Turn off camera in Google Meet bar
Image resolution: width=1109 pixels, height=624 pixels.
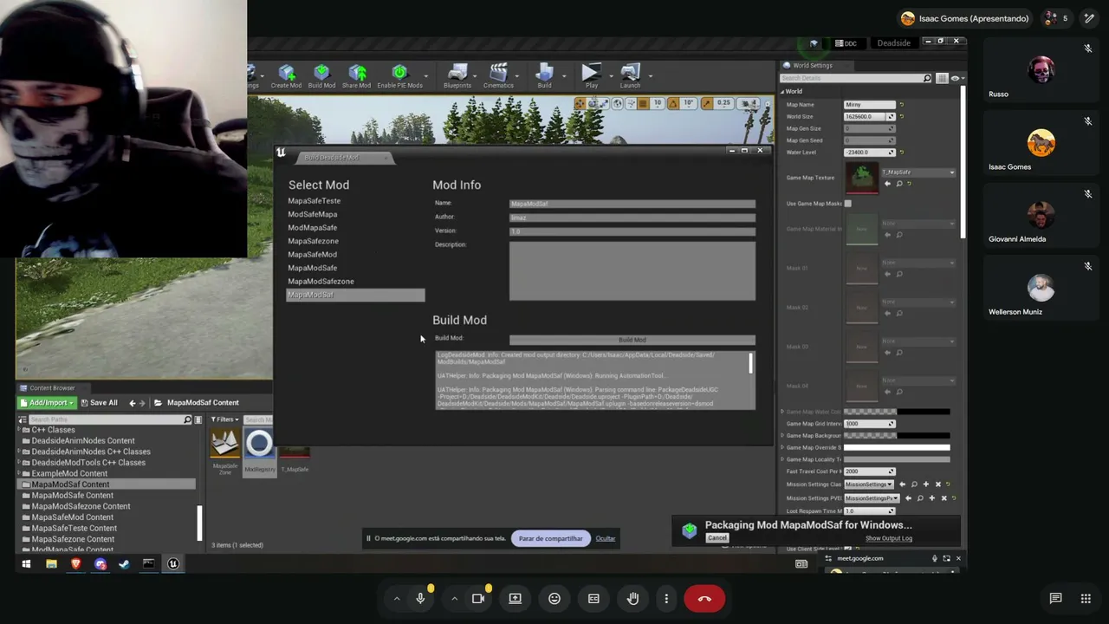478,598
